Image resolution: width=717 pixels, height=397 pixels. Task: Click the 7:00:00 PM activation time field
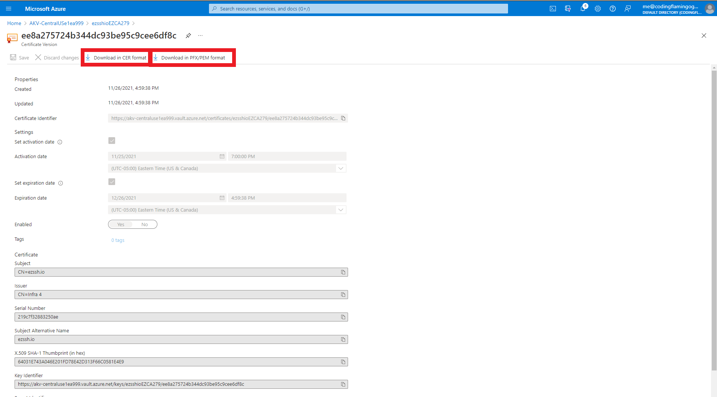(287, 156)
